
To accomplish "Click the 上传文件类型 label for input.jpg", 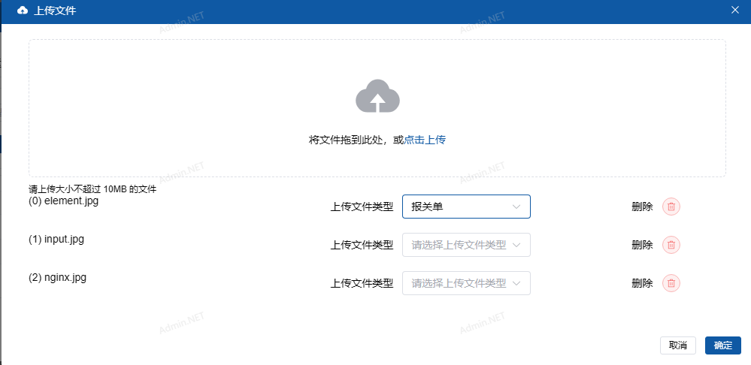I will pyautogui.click(x=362, y=245).
